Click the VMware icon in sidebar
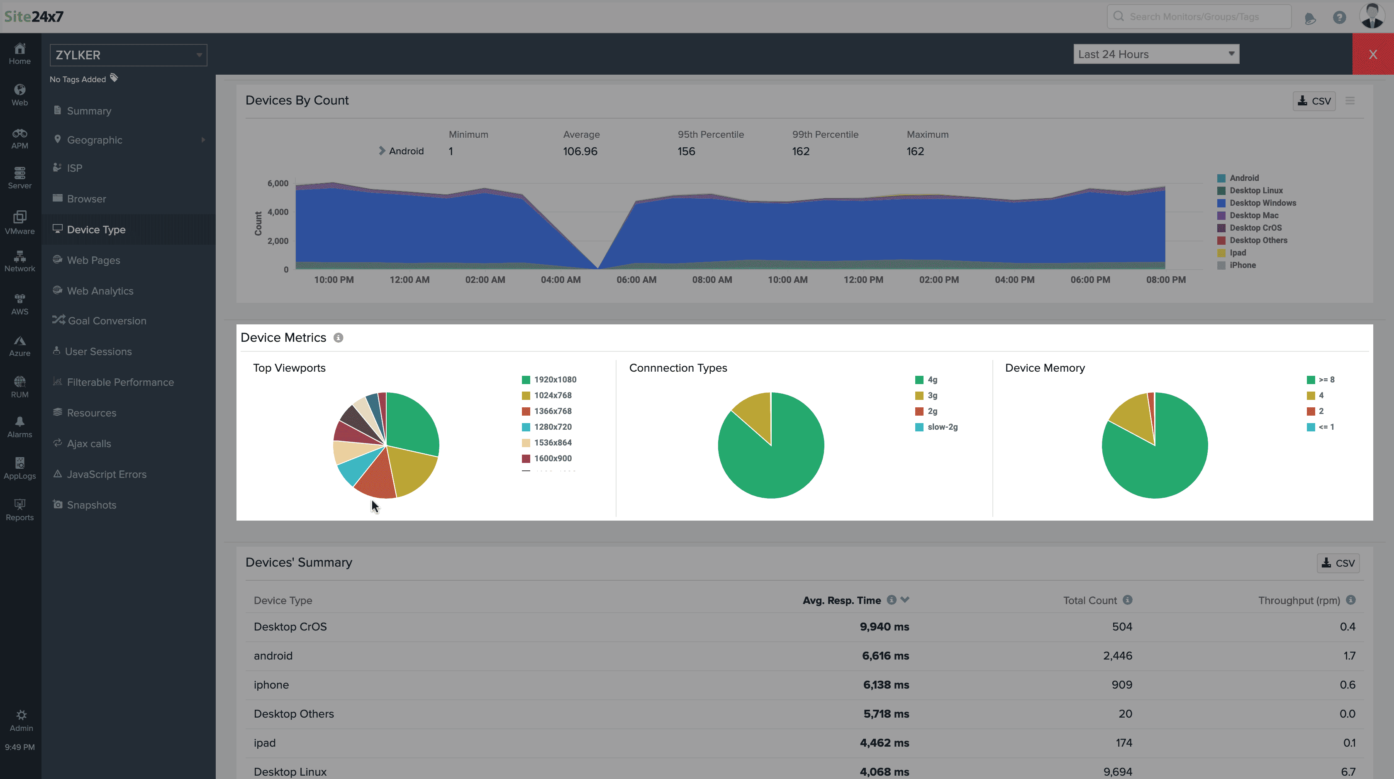The width and height of the screenshot is (1394, 779). coord(19,222)
